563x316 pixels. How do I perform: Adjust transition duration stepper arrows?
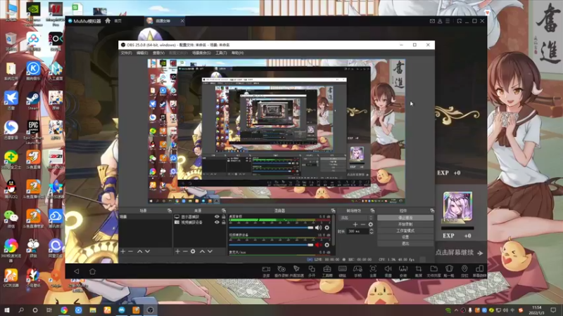tap(372, 232)
